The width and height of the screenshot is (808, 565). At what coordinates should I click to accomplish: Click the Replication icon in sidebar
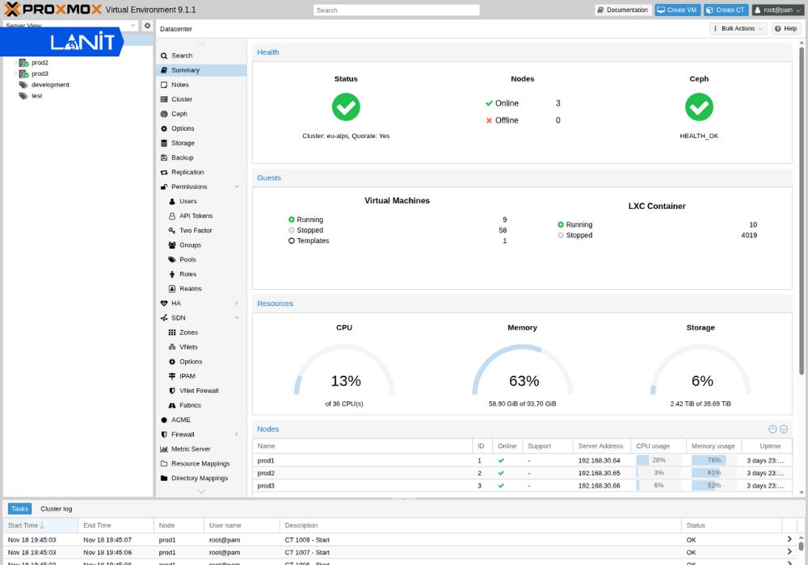click(164, 172)
